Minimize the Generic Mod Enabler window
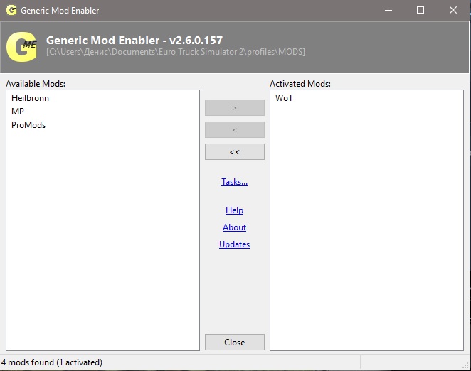The width and height of the screenshot is (471, 371). (388, 11)
